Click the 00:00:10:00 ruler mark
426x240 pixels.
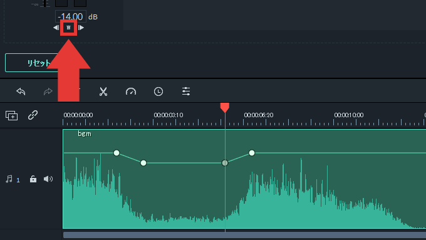point(349,115)
